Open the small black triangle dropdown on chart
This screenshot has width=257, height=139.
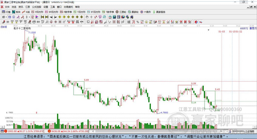[x=209, y=30]
